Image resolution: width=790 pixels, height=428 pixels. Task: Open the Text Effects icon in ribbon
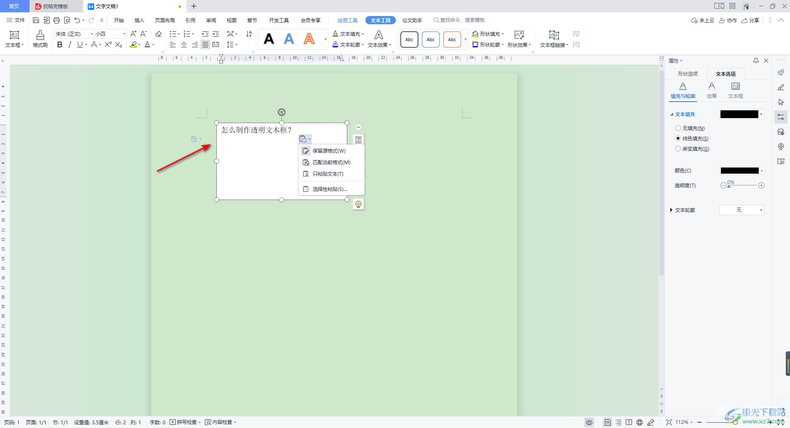click(x=379, y=39)
